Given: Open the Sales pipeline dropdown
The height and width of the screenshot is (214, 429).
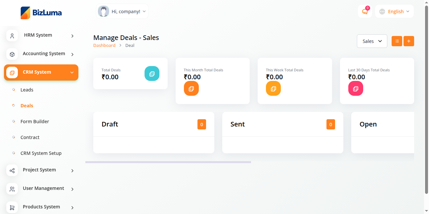Looking at the screenshot, I should [372, 41].
